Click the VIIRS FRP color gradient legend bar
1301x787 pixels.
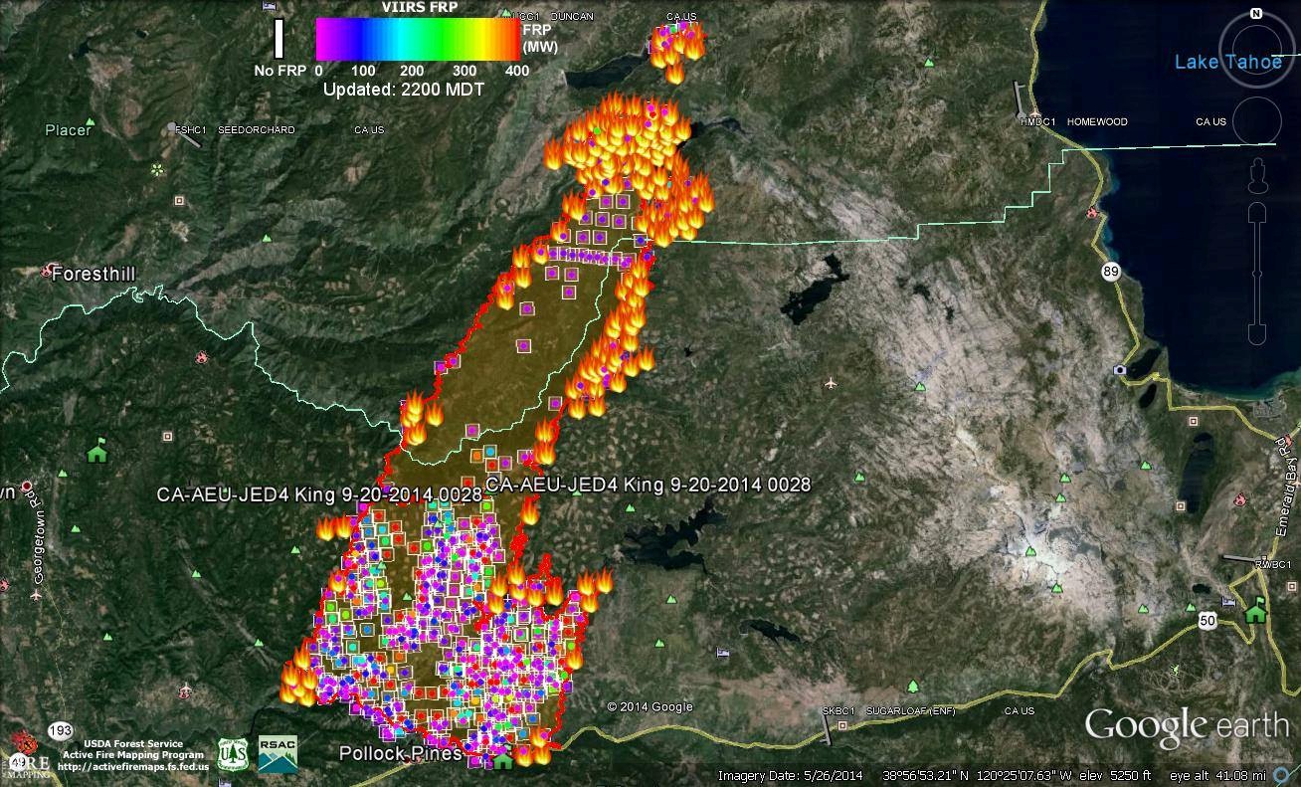tap(418, 40)
